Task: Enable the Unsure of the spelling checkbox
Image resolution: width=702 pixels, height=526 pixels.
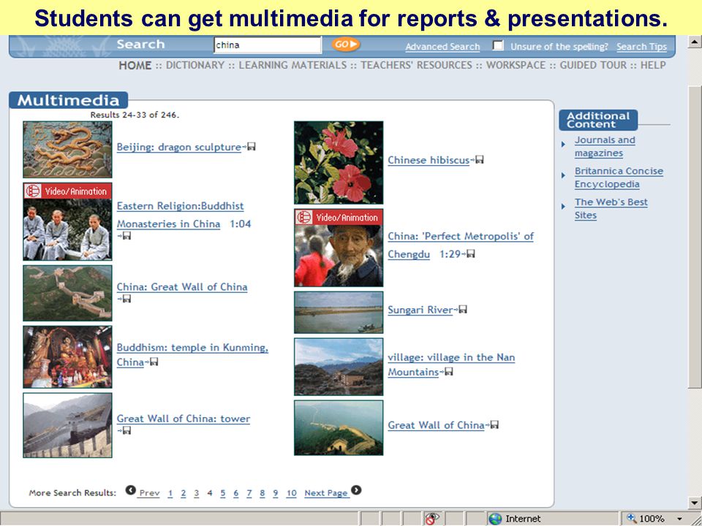Action: [498, 45]
